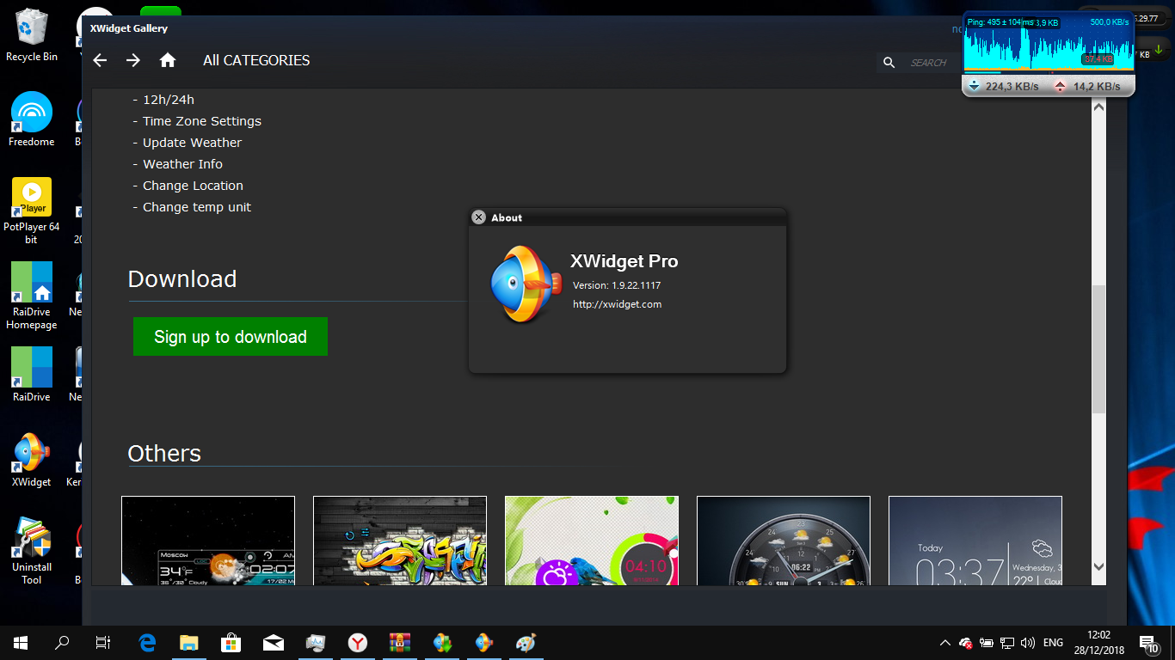
Task: Open volume control in tray
Action: pyautogui.click(x=1027, y=643)
